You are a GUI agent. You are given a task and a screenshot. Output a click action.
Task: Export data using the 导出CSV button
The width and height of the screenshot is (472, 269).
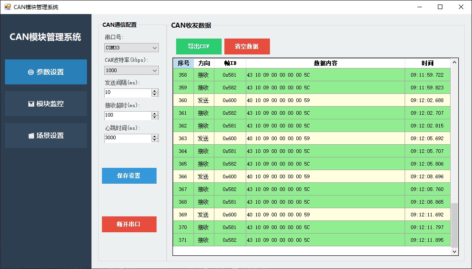coord(198,46)
